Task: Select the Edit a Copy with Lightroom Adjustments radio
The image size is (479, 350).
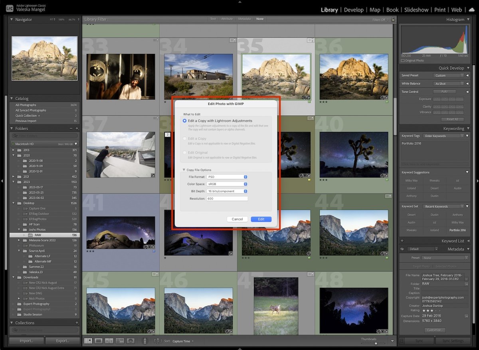Action: point(184,121)
